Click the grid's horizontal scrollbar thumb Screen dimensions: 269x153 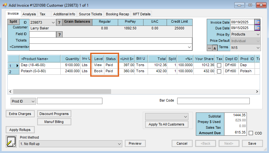63,92
